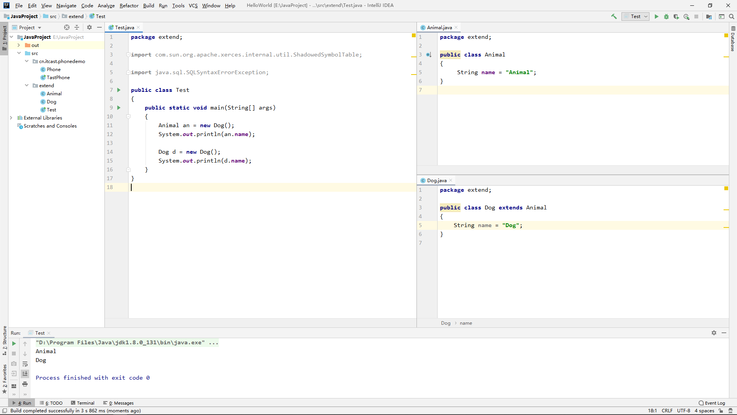737x415 pixels.
Task: Collapse the extend package node
Action: pyautogui.click(x=26, y=85)
